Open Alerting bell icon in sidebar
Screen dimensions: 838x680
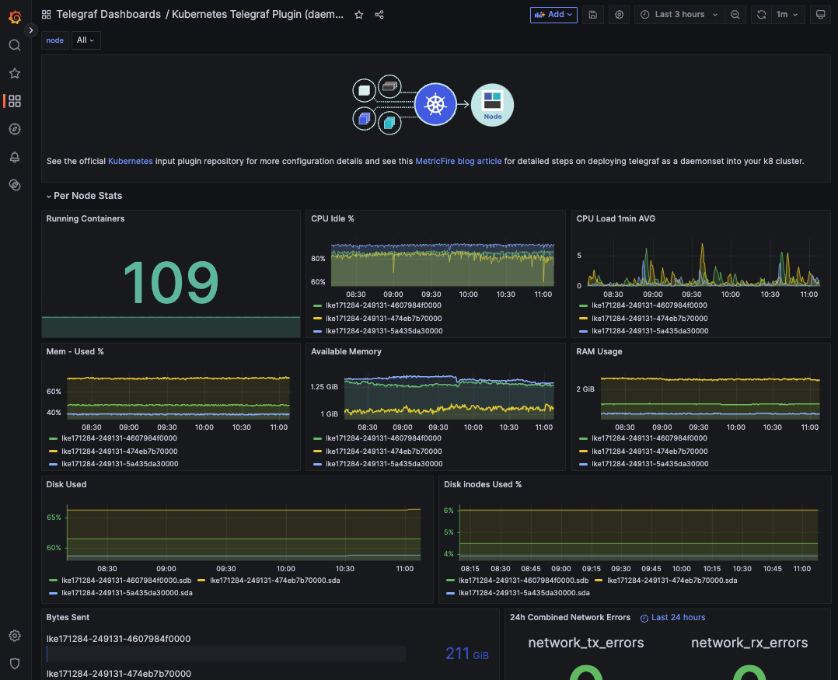[x=15, y=157]
